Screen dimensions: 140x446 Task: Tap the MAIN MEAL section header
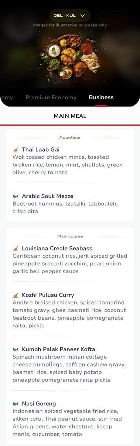click(x=70, y=116)
